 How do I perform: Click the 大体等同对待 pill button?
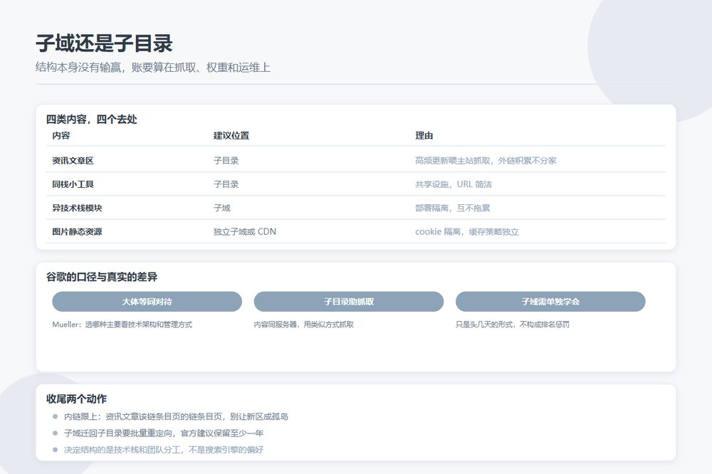[147, 302]
